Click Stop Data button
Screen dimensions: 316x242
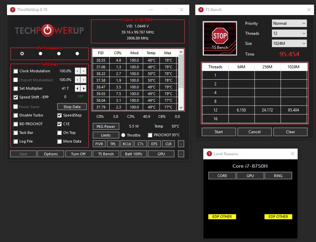(x=72, y=107)
